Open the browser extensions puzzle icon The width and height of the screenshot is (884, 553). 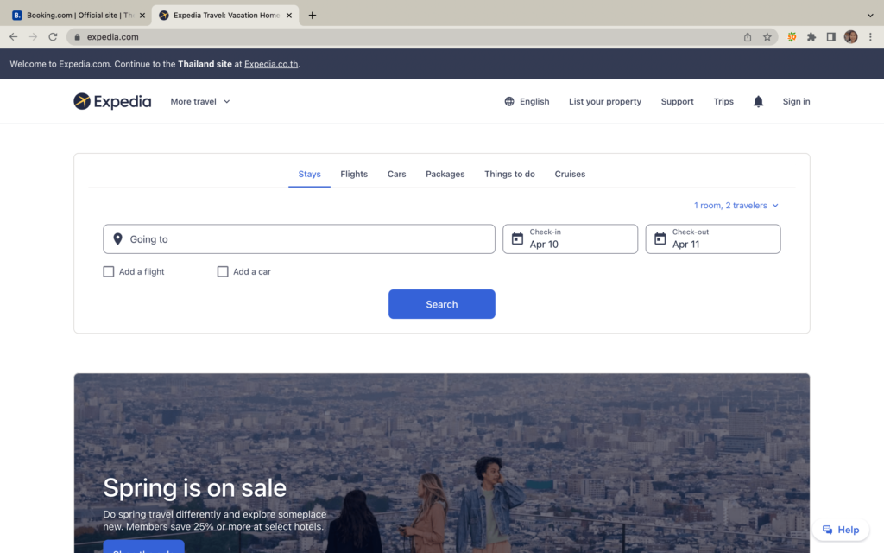coord(811,36)
